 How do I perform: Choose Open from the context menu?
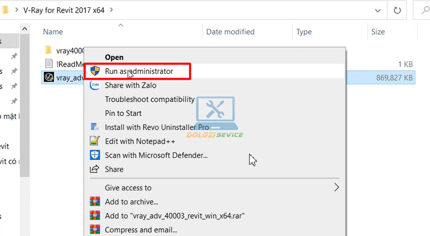pos(114,57)
